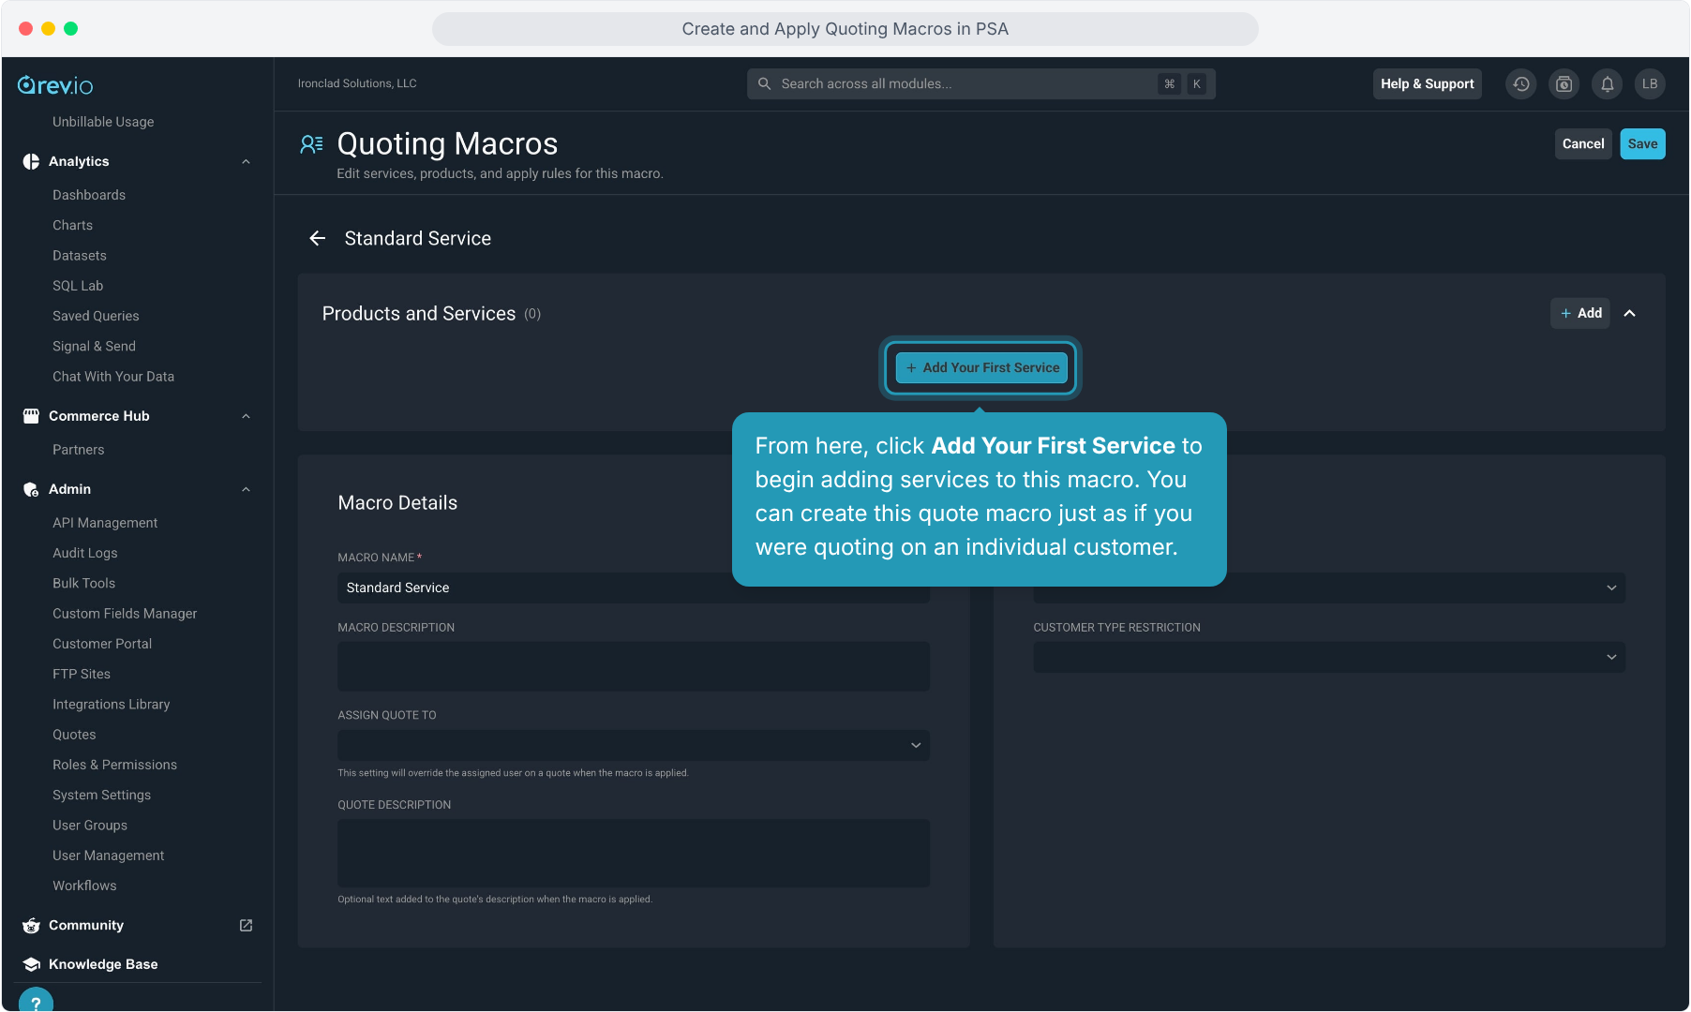Go back using the left arrow
1691x1012 pixels.
(x=318, y=238)
